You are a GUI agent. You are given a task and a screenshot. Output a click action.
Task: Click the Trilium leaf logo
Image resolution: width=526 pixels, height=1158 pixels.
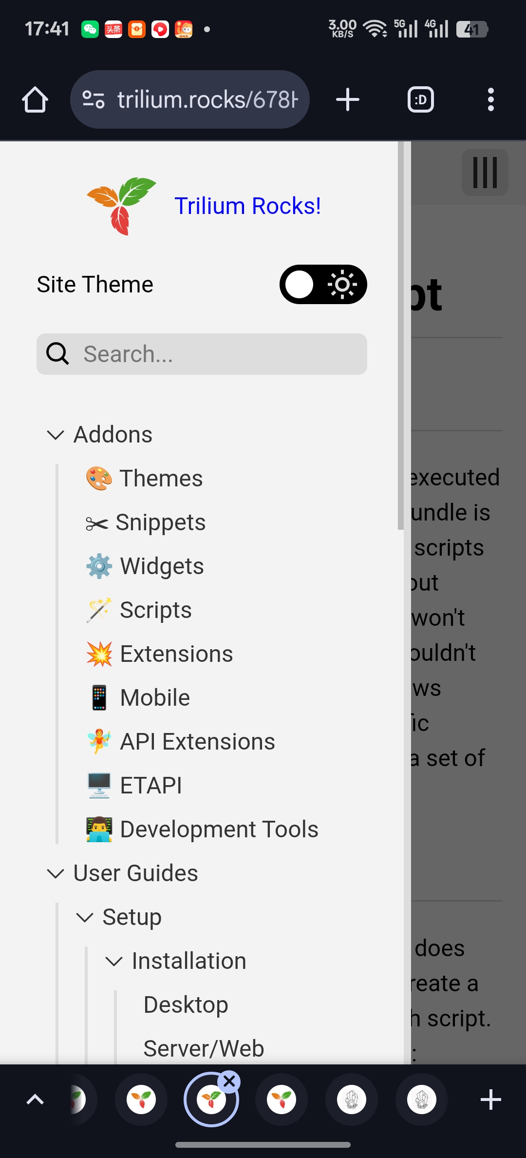click(121, 206)
